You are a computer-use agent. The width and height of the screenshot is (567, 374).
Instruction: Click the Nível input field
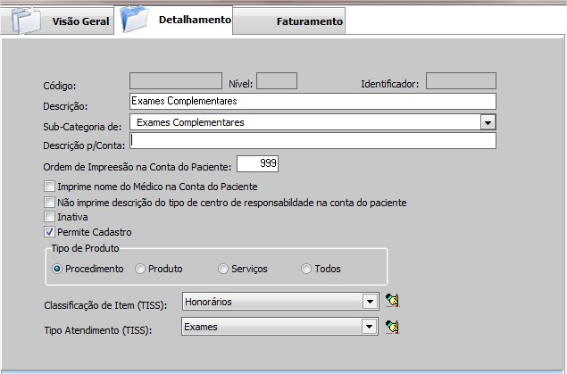pos(277,80)
